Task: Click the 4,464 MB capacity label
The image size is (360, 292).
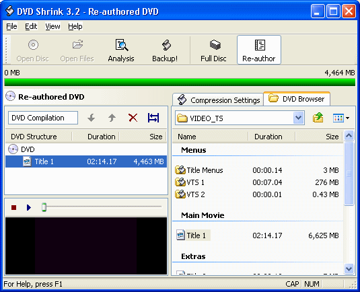Action: pos(340,73)
